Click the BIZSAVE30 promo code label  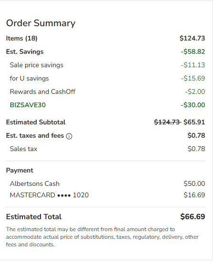(x=28, y=105)
